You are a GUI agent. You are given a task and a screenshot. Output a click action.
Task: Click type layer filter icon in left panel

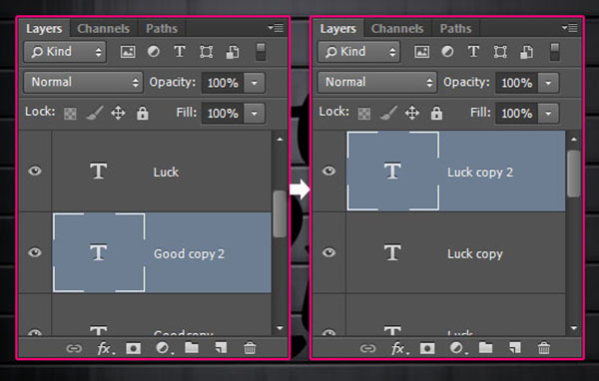(x=180, y=52)
